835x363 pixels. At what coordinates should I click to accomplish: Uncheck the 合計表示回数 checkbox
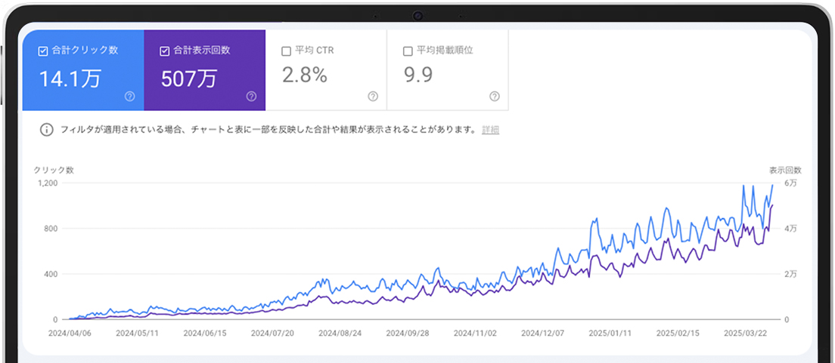tap(165, 51)
